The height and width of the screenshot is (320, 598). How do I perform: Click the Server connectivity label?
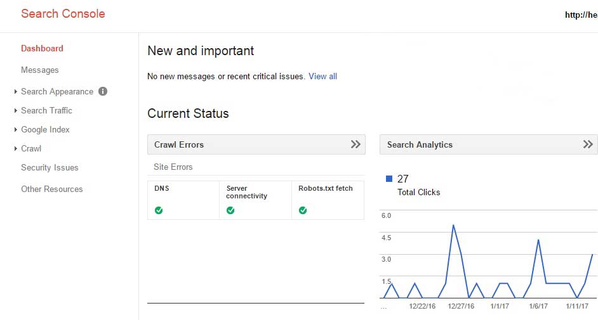[246, 192]
